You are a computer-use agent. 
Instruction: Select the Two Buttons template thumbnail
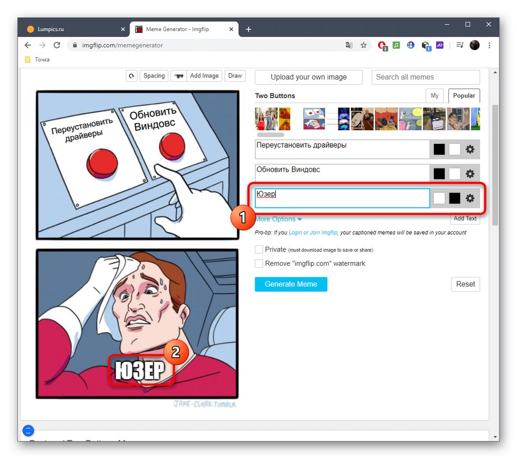pos(313,119)
